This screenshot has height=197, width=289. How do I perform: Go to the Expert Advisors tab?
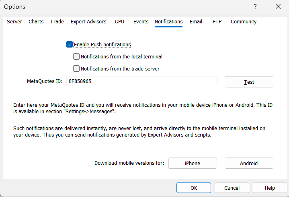(x=88, y=22)
